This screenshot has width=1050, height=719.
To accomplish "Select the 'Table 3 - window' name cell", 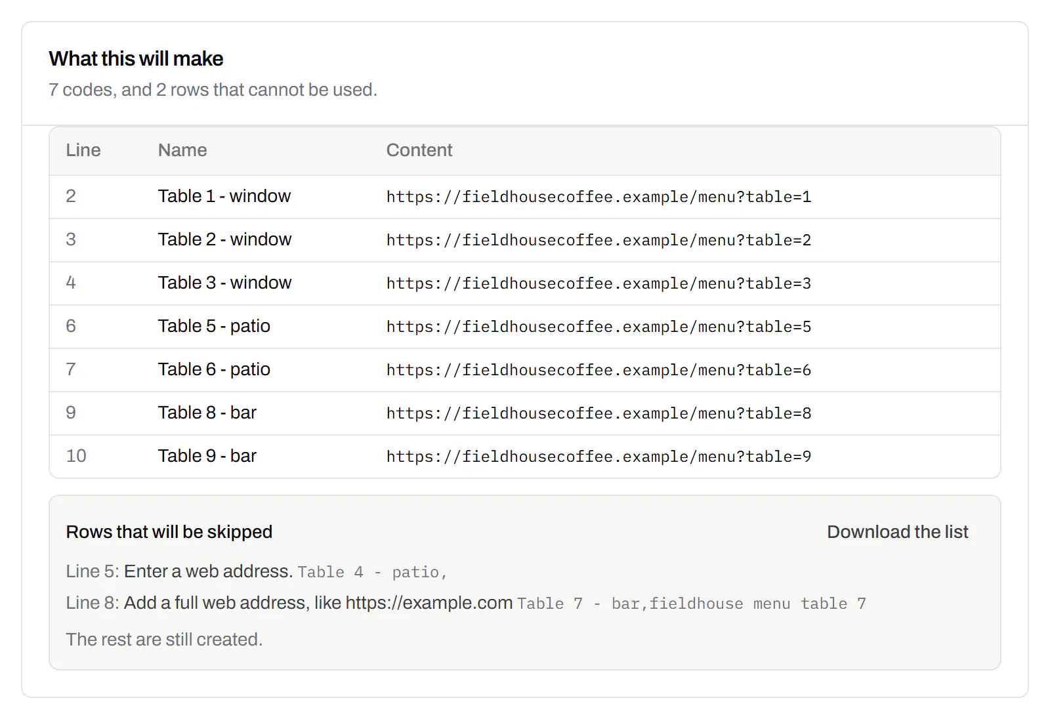I will point(224,283).
